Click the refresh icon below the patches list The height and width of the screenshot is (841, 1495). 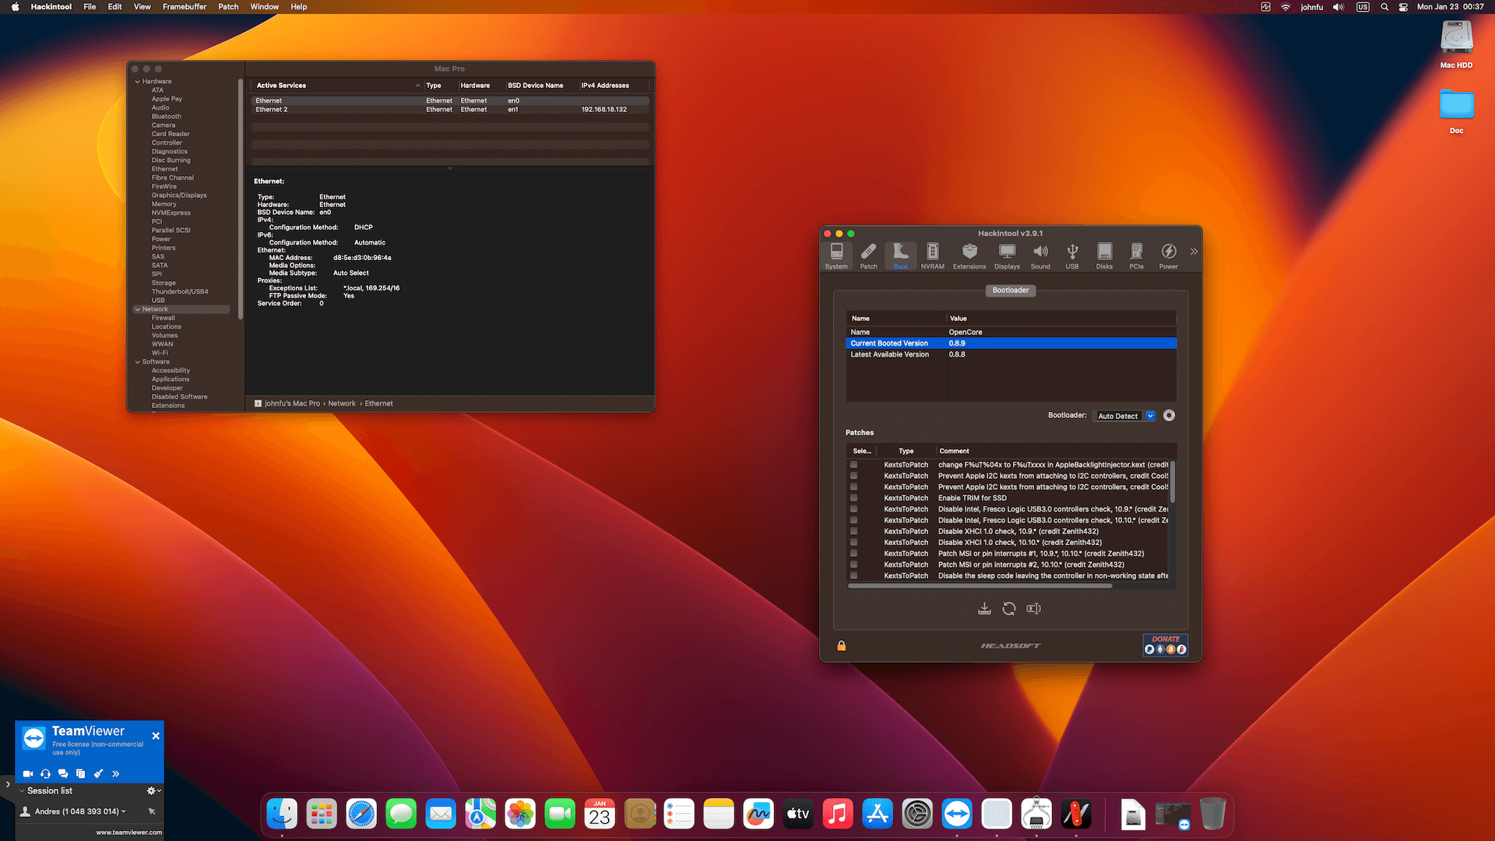click(x=1009, y=608)
